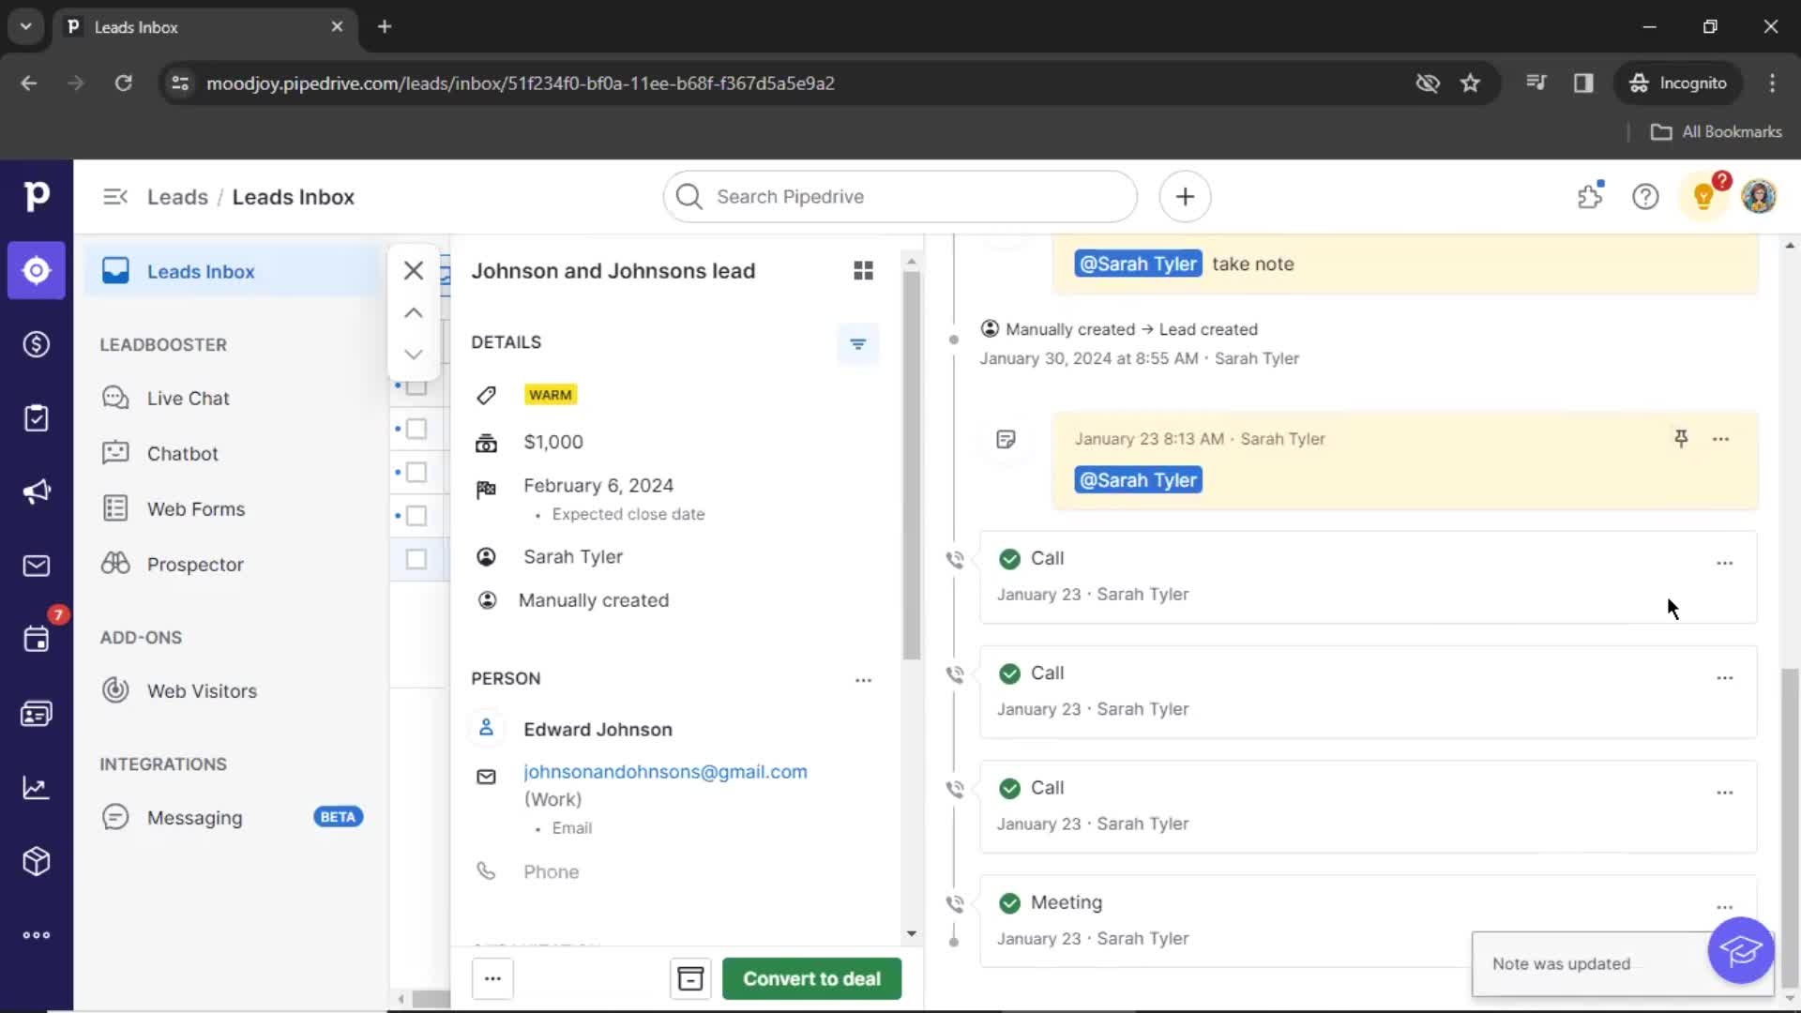This screenshot has height=1013, width=1801.
Task: Click the Leads Inbox sidebar icon
Action: (x=115, y=269)
